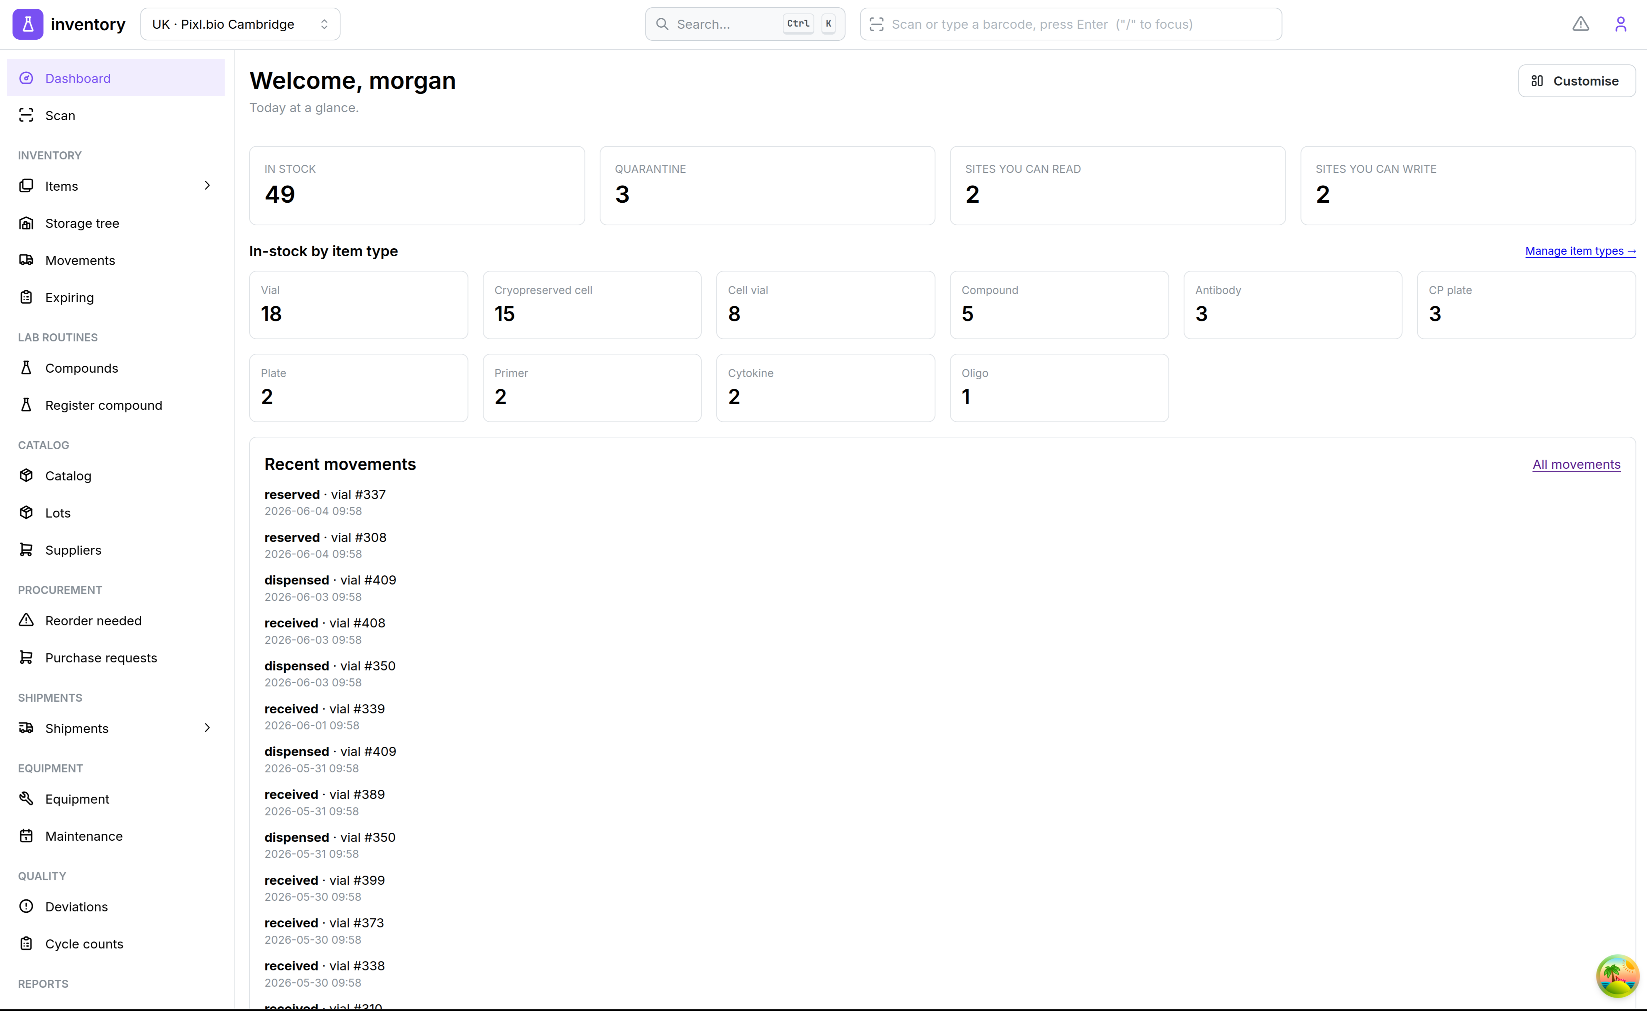Select the Cytokine 2 card
The width and height of the screenshot is (1647, 1011).
click(825, 388)
